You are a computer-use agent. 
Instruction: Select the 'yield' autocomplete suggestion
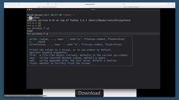41,42
